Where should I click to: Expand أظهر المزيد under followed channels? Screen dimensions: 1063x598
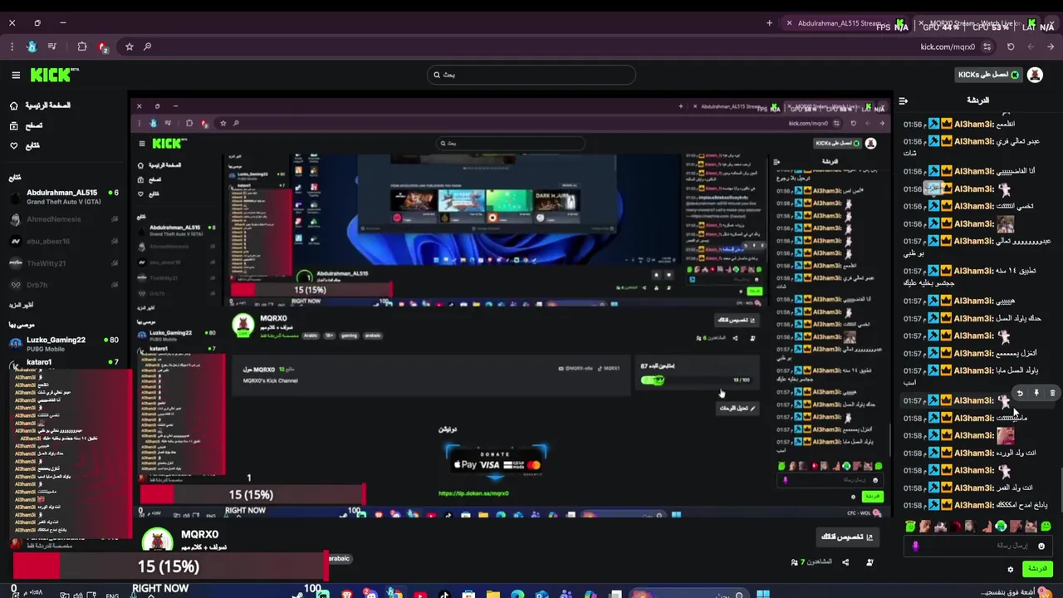point(22,305)
